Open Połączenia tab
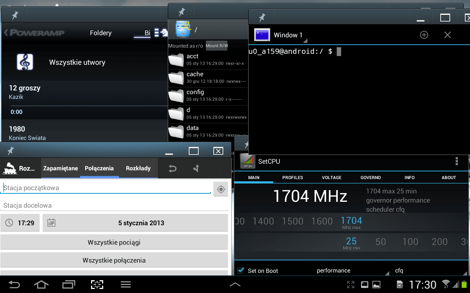 (x=99, y=168)
